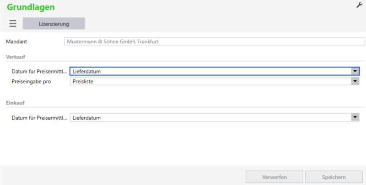
Task: Select the Verkauf Lieferdatum combo box
Action: (210, 71)
